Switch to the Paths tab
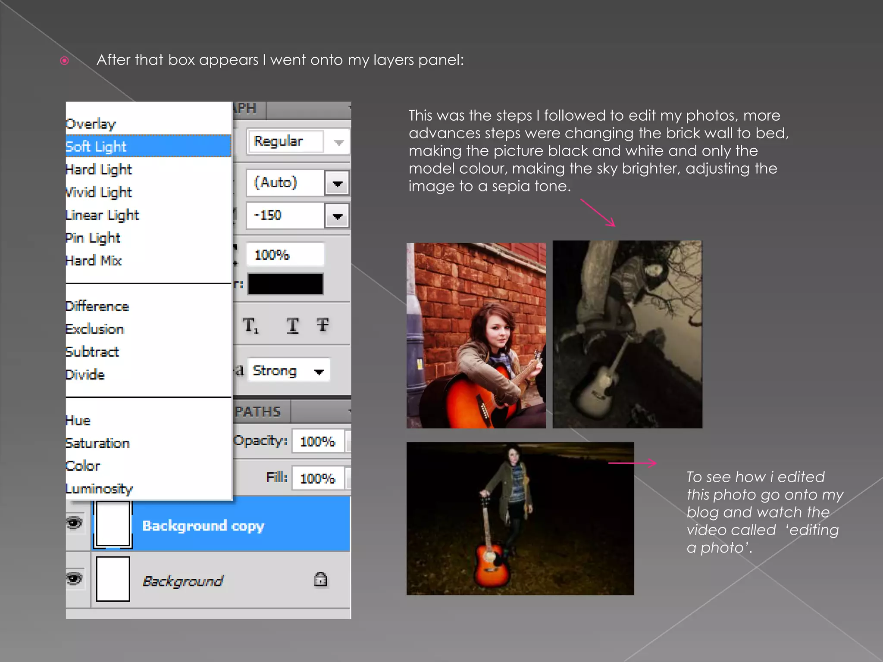Image resolution: width=883 pixels, height=662 pixels. pyautogui.click(x=258, y=412)
